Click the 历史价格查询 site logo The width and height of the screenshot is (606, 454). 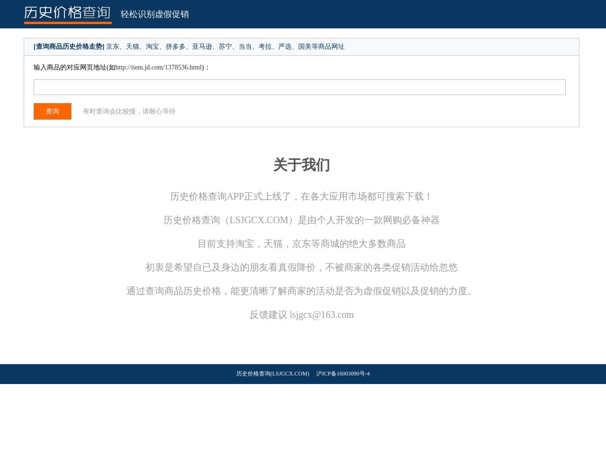pos(68,14)
